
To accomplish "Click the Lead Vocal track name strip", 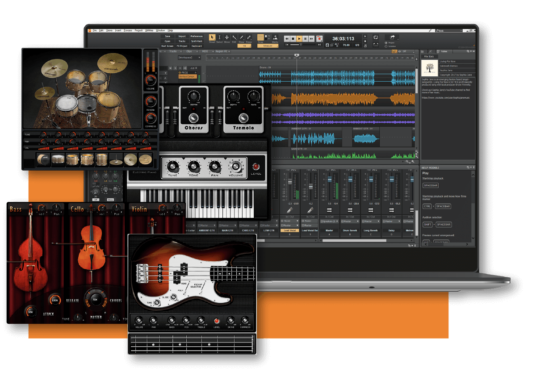I will click(290, 230).
